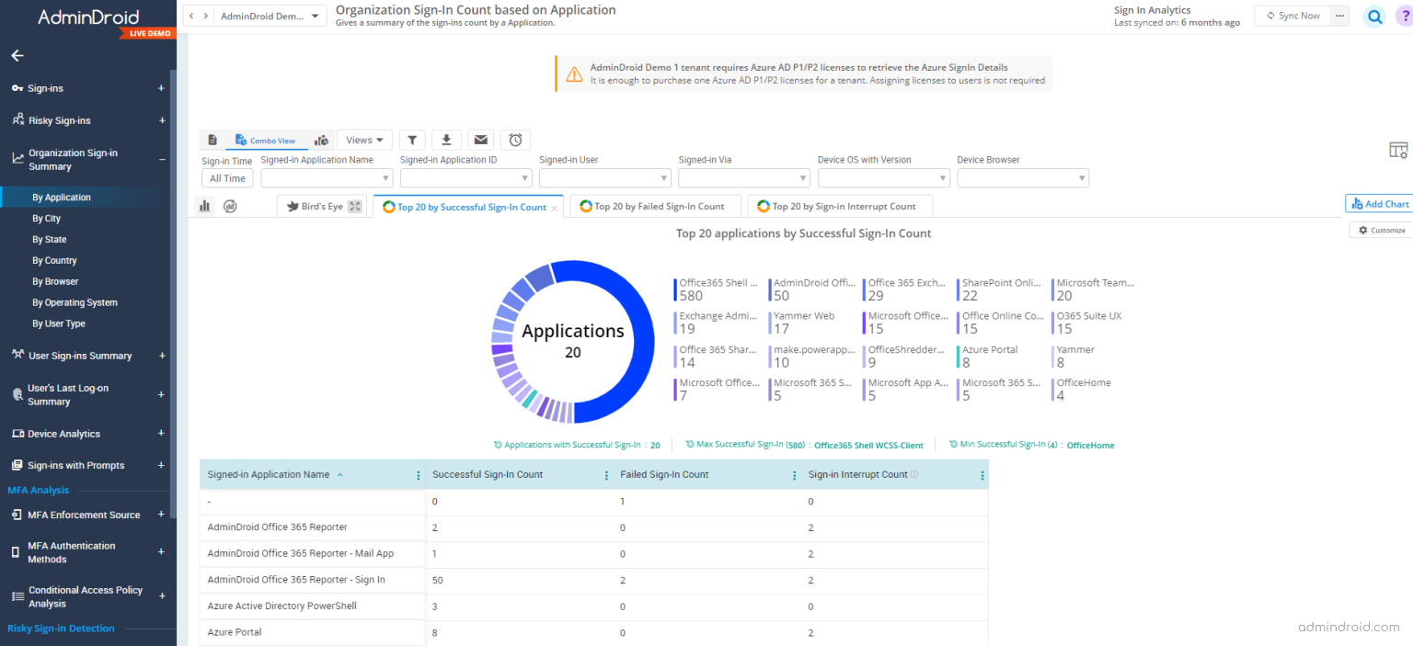
Task: Open the search icon at top right
Action: [1373, 16]
